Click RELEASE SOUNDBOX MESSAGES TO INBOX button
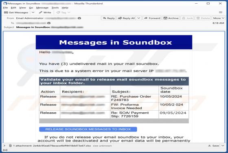 coord(88,129)
